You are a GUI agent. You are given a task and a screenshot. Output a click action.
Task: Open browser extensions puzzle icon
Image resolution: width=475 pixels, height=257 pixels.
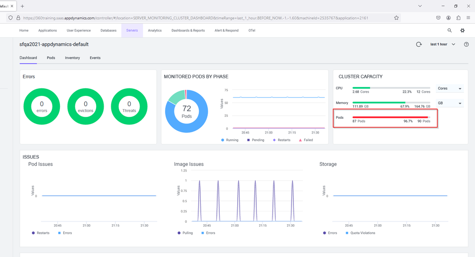coord(458,18)
